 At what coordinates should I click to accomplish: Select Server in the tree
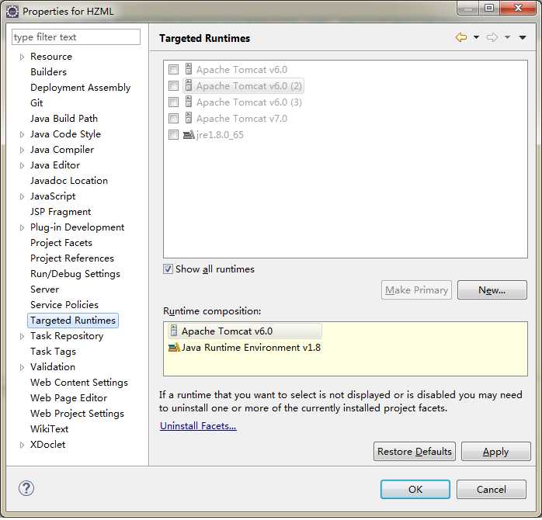pos(44,289)
